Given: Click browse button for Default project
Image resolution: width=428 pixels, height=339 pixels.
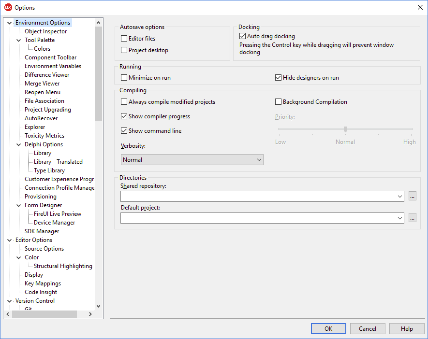Looking at the screenshot, I should pos(412,218).
